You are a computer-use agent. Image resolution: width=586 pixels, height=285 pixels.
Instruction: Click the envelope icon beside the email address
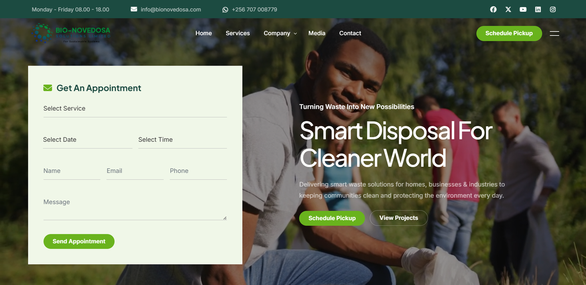tap(134, 9)
